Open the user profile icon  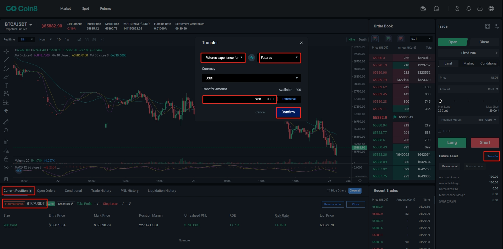tap(457, 9)
